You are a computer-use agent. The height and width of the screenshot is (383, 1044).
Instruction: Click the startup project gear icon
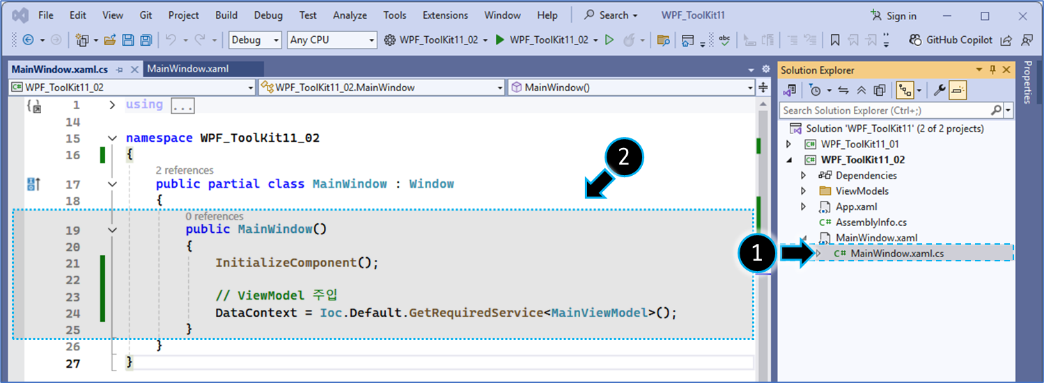[x=390, y=40]
